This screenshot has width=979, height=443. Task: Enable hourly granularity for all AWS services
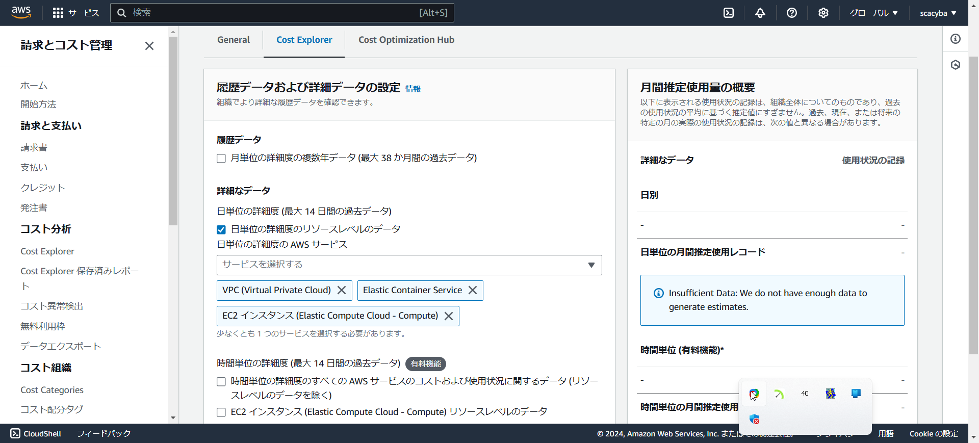(221, 382)
